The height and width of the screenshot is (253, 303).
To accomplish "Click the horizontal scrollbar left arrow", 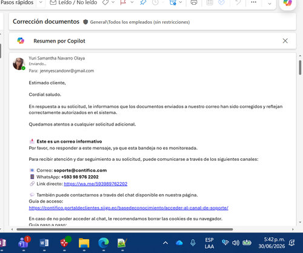I will click(x=12, y=229).
